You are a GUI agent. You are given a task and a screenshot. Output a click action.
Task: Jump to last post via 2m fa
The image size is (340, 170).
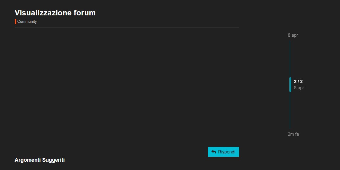coord(293,134)
